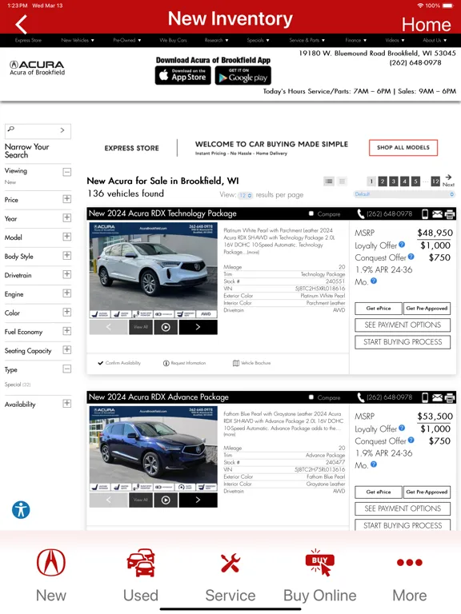Click mobile device icon on RDX Technology Package header
Image resolution: width=461 pixels, height=614 pixels.
point(425,213)
